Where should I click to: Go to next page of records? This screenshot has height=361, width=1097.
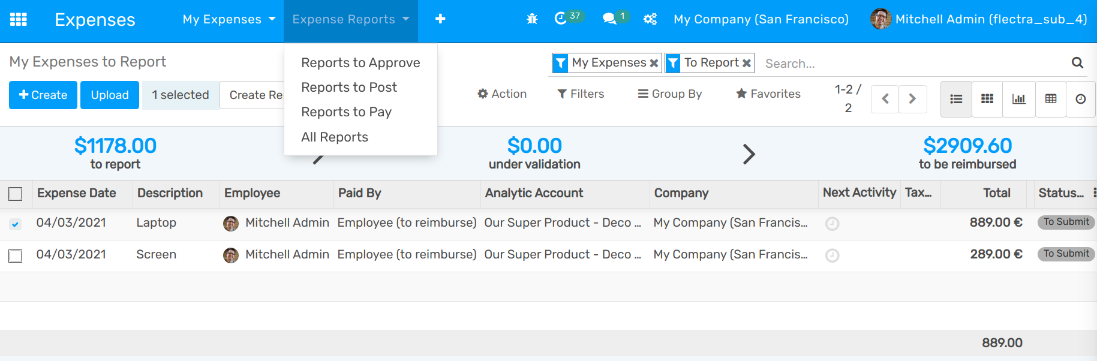pyautogui.click(x=912, y=99)
